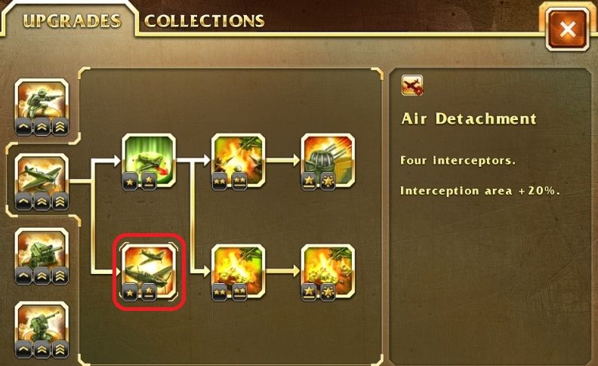598x366 pixels.
Task: Close the upgrades window
Action: pyautogui.click(x=568, y=29)
